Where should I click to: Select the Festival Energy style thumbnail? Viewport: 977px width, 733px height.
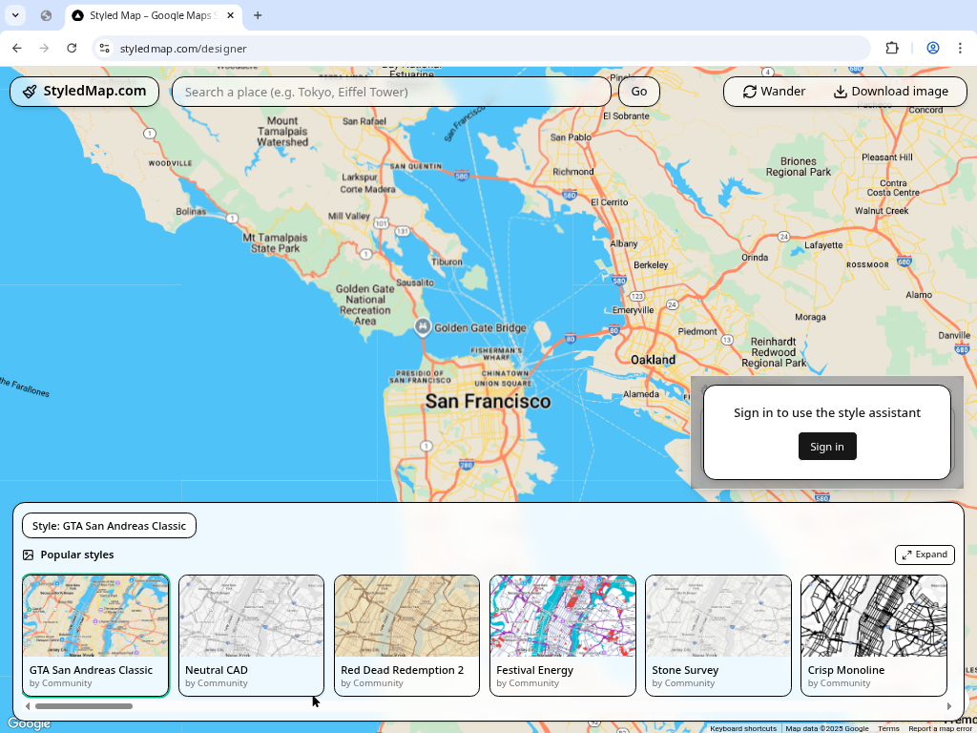click(563, 635)
